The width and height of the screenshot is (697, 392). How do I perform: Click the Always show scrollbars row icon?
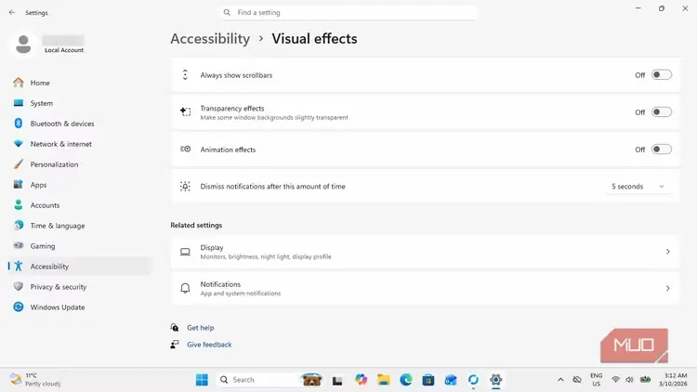(185, 74)
